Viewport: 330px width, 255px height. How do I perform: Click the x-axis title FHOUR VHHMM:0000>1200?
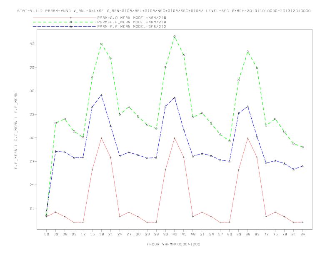click(173, 244)
